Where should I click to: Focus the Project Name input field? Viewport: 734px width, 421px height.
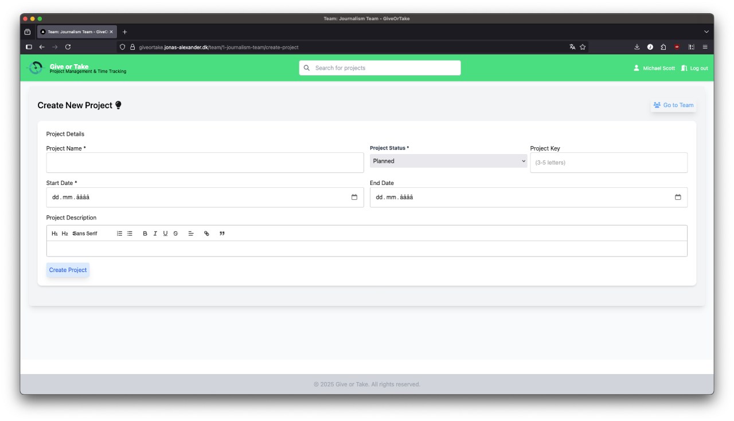pyautogui.click(x=205, y=163)
